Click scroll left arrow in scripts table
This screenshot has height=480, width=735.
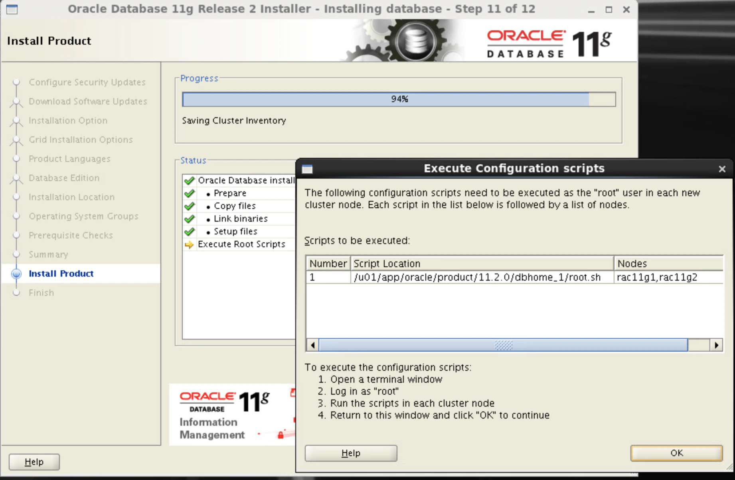pyautogui.click(x=313, y=345)
